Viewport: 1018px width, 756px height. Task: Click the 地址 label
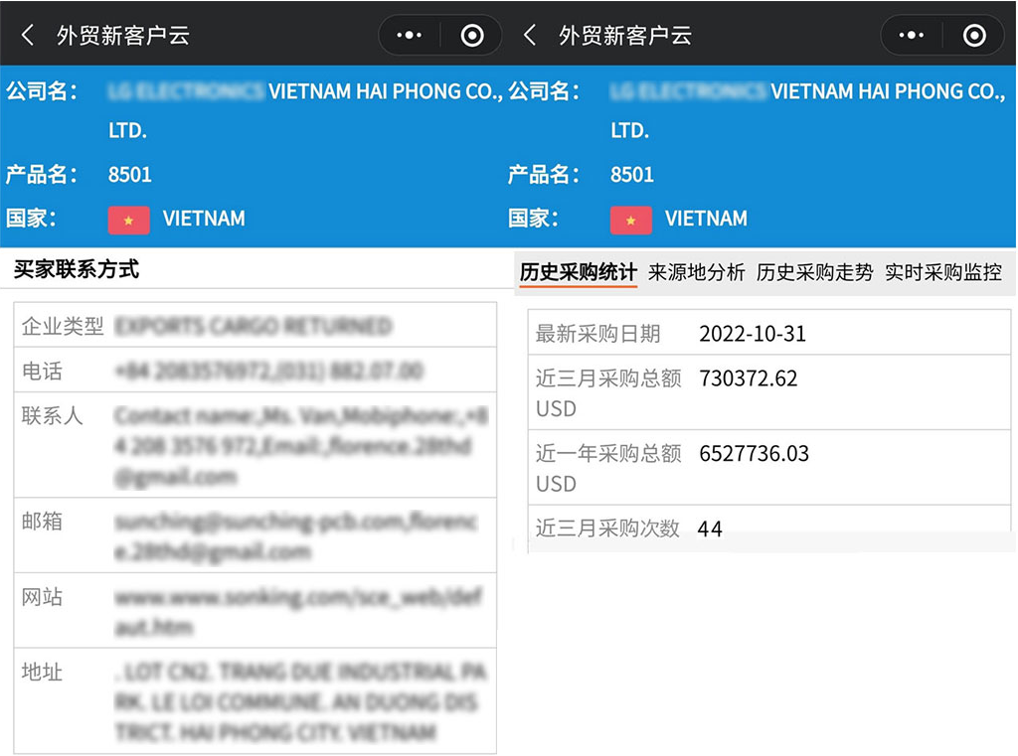(x=42, y=672)
